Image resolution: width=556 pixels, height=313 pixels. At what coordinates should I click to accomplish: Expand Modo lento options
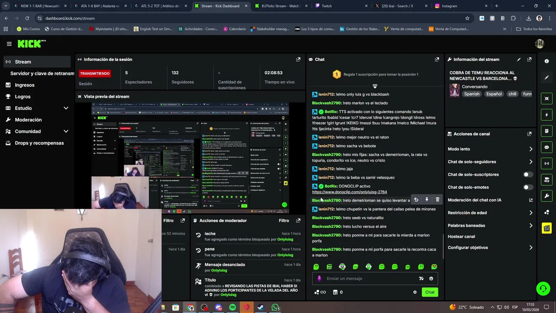coord(531,149)
